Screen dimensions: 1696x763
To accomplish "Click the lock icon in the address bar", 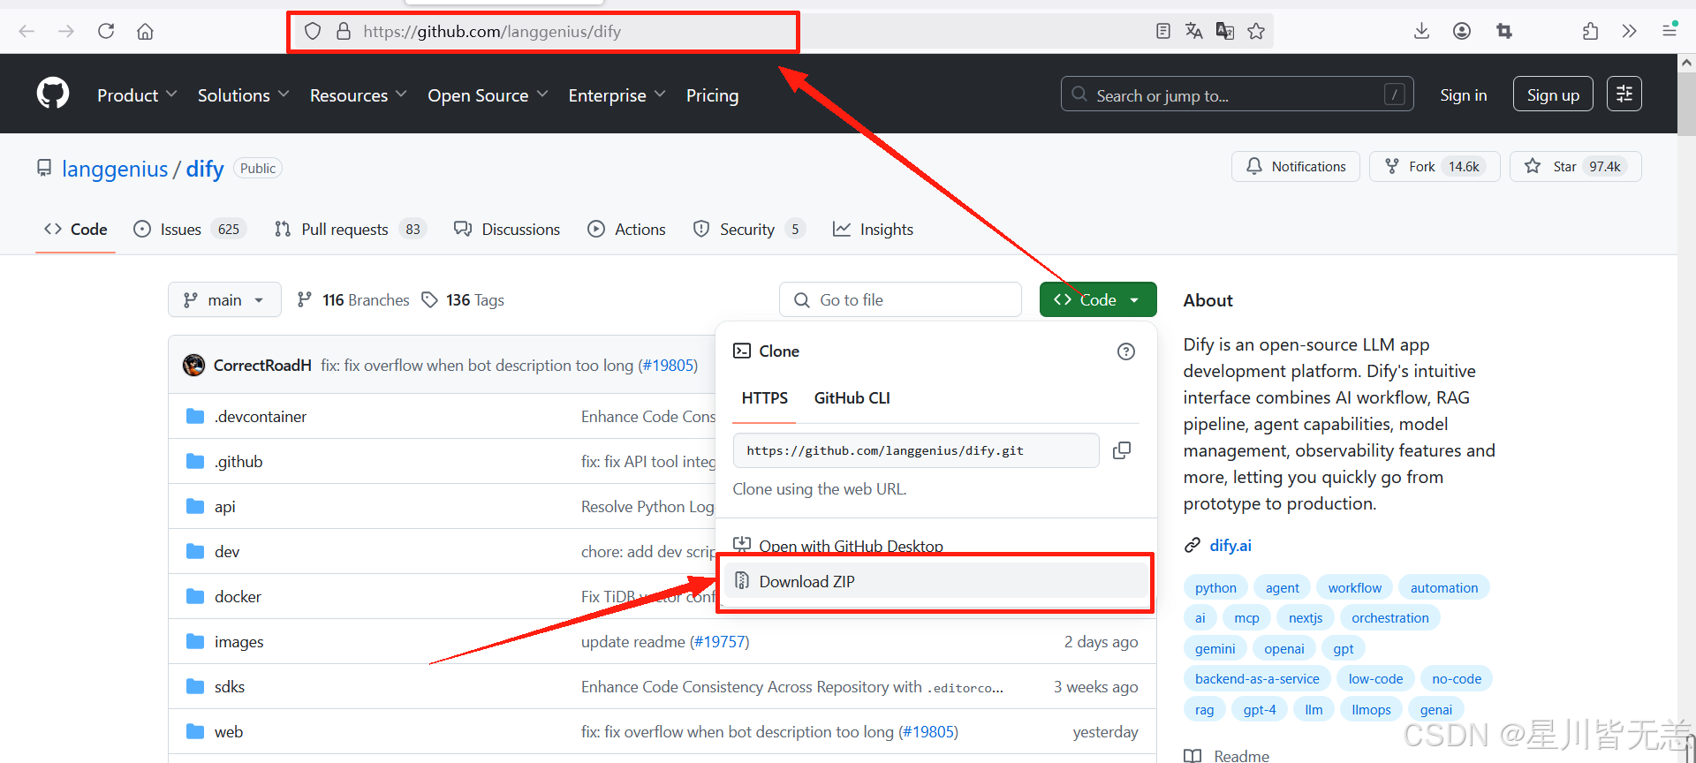I will pos(344,31).
